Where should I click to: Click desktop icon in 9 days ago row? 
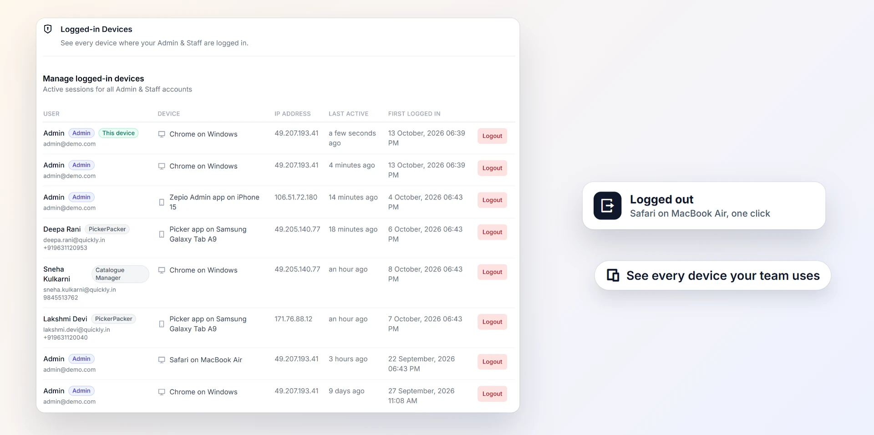[162, 392]
